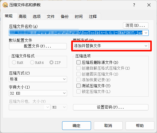
Task: Click the question mark help button
Action: pyautogui.click(x=134, y=5)
